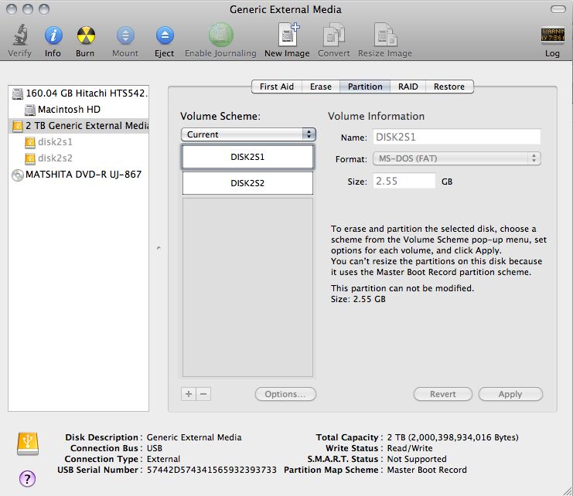Click the Revert button
Viewport: 573px width, 496px height.
(443, 394)
